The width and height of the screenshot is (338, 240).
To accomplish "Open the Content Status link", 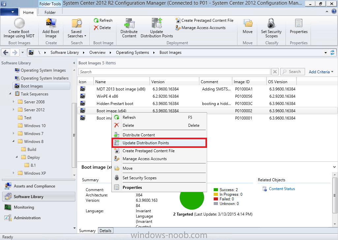I will (x=282, y=189).
